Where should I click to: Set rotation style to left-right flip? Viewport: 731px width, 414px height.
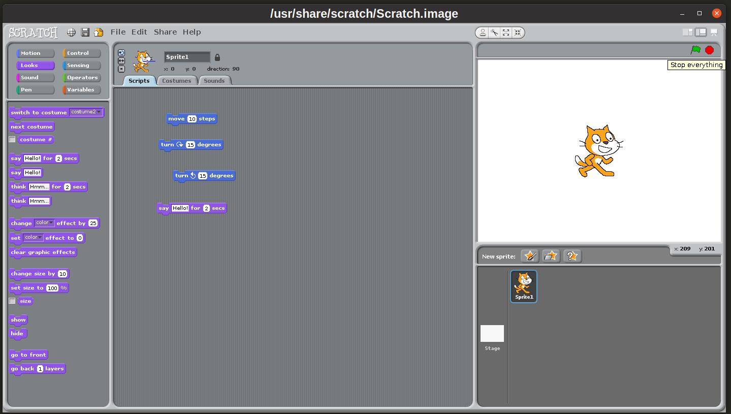(121, 61)
